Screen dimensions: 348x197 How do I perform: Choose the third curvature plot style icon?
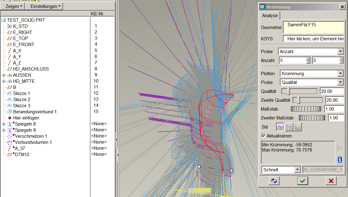click(x=297, y=127)
